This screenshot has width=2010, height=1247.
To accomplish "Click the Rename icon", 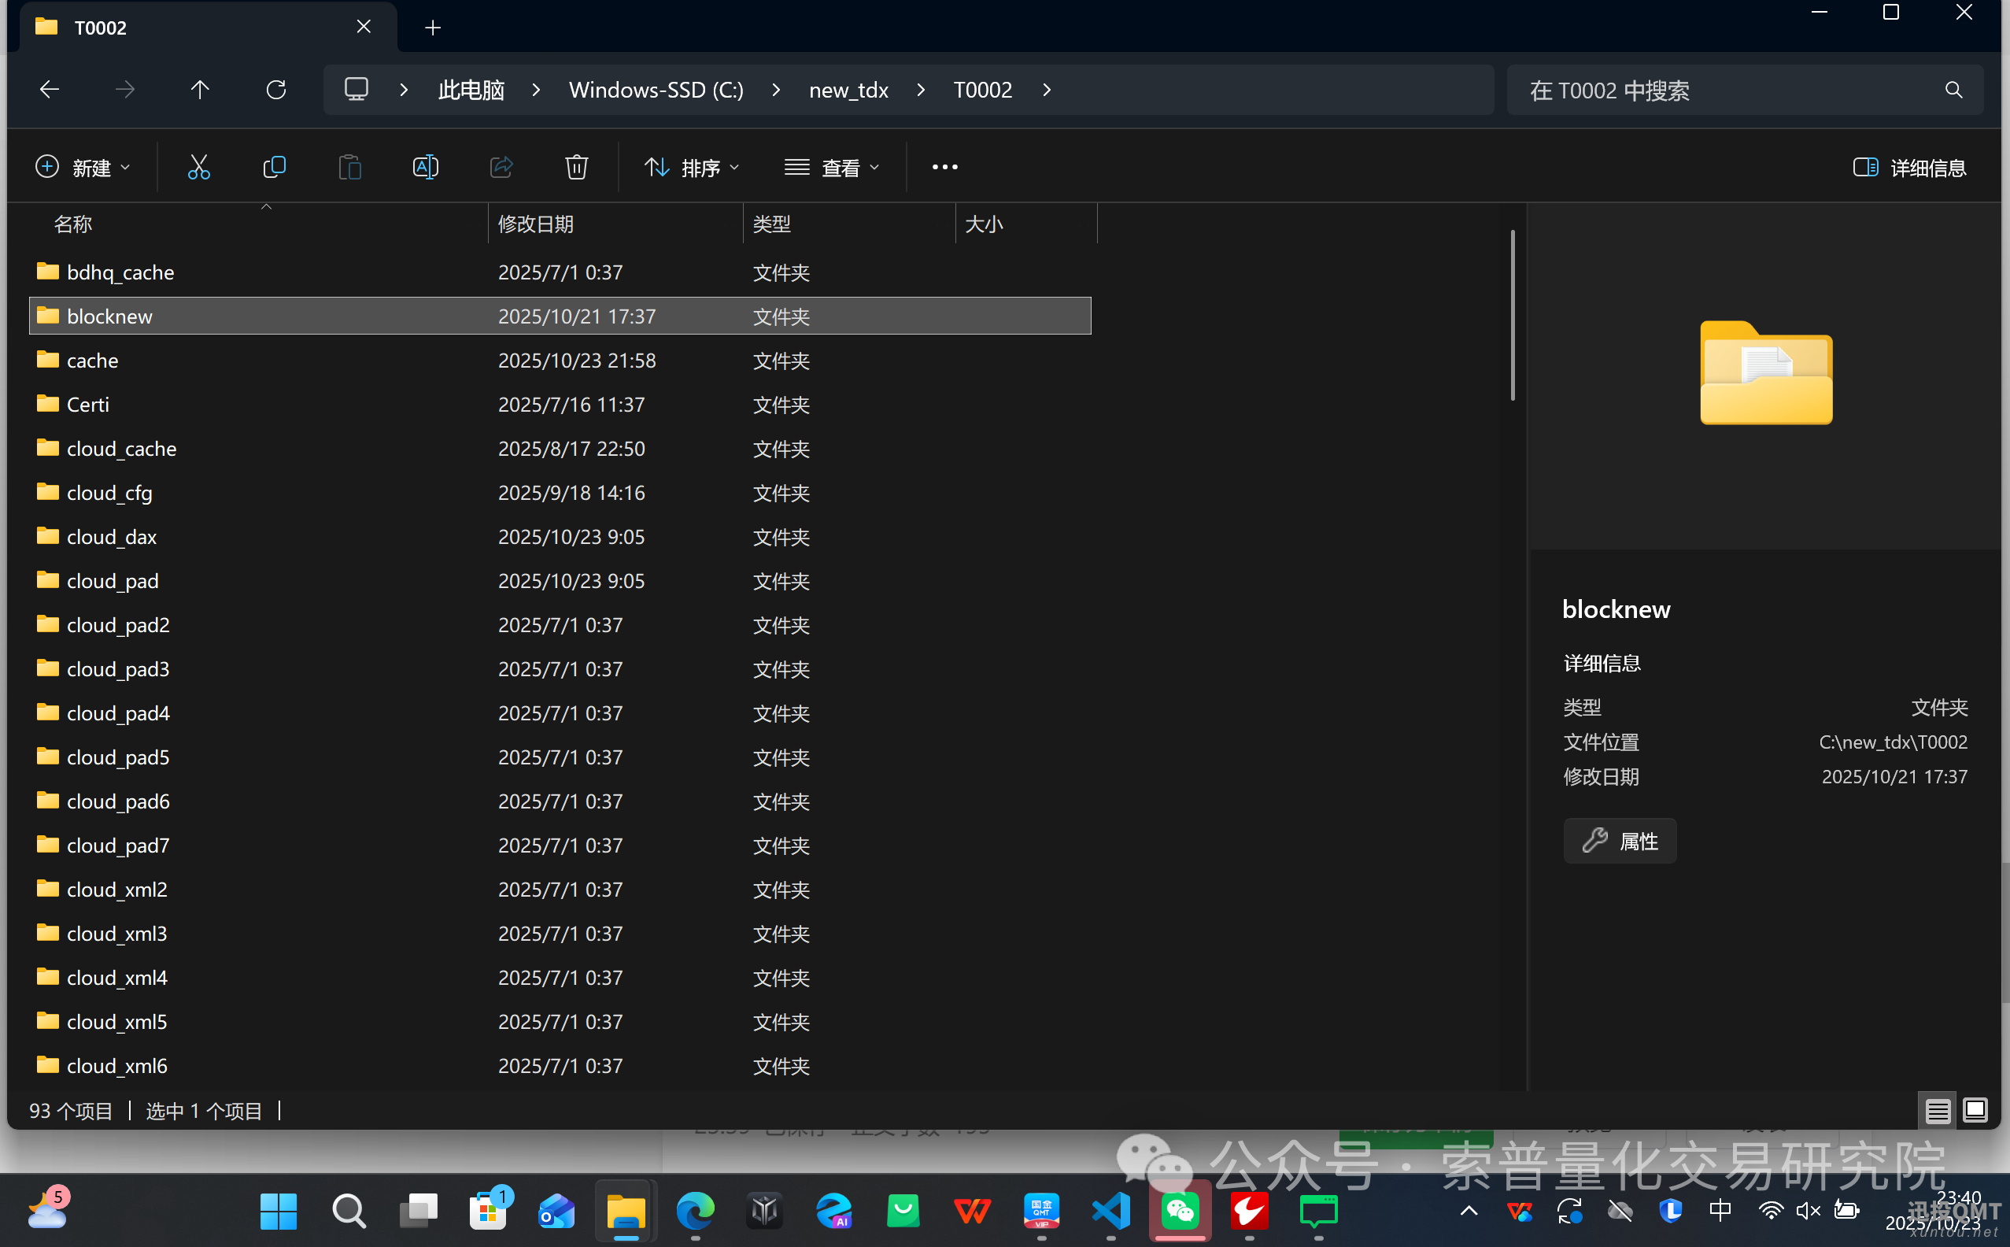I will [x=426, y=168].
